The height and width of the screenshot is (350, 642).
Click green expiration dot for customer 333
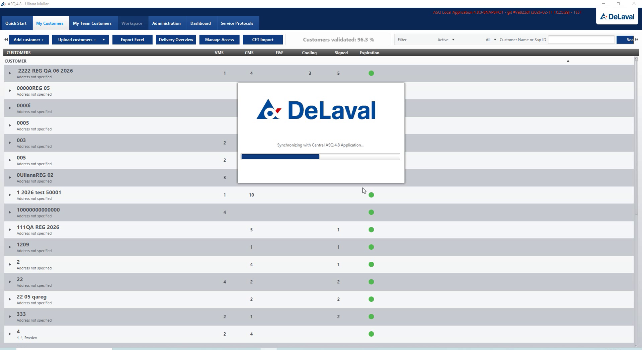(x=371, y=317)
